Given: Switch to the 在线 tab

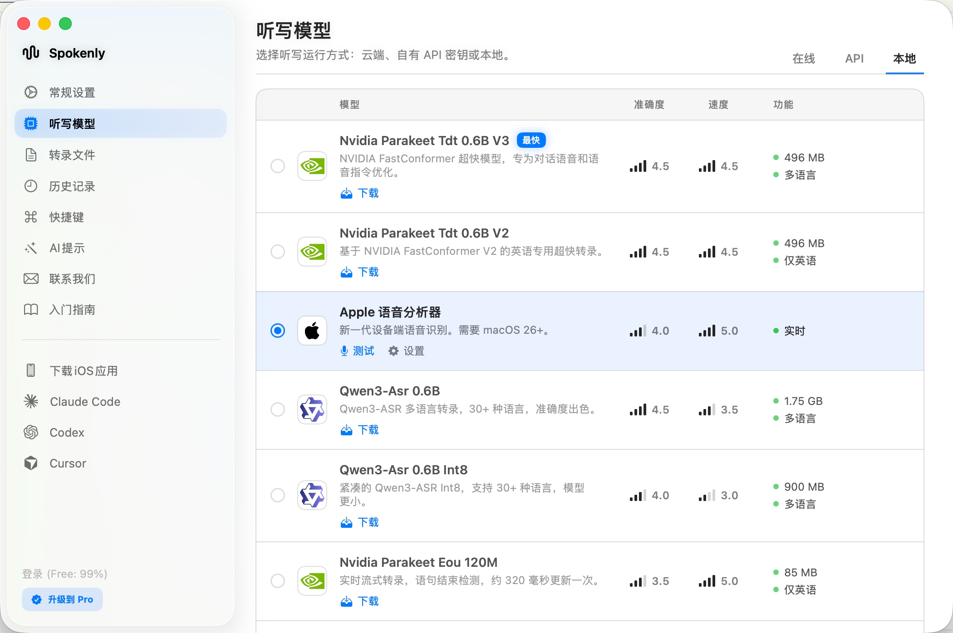Looking at the screenshot, I should (x=804, y=58).
